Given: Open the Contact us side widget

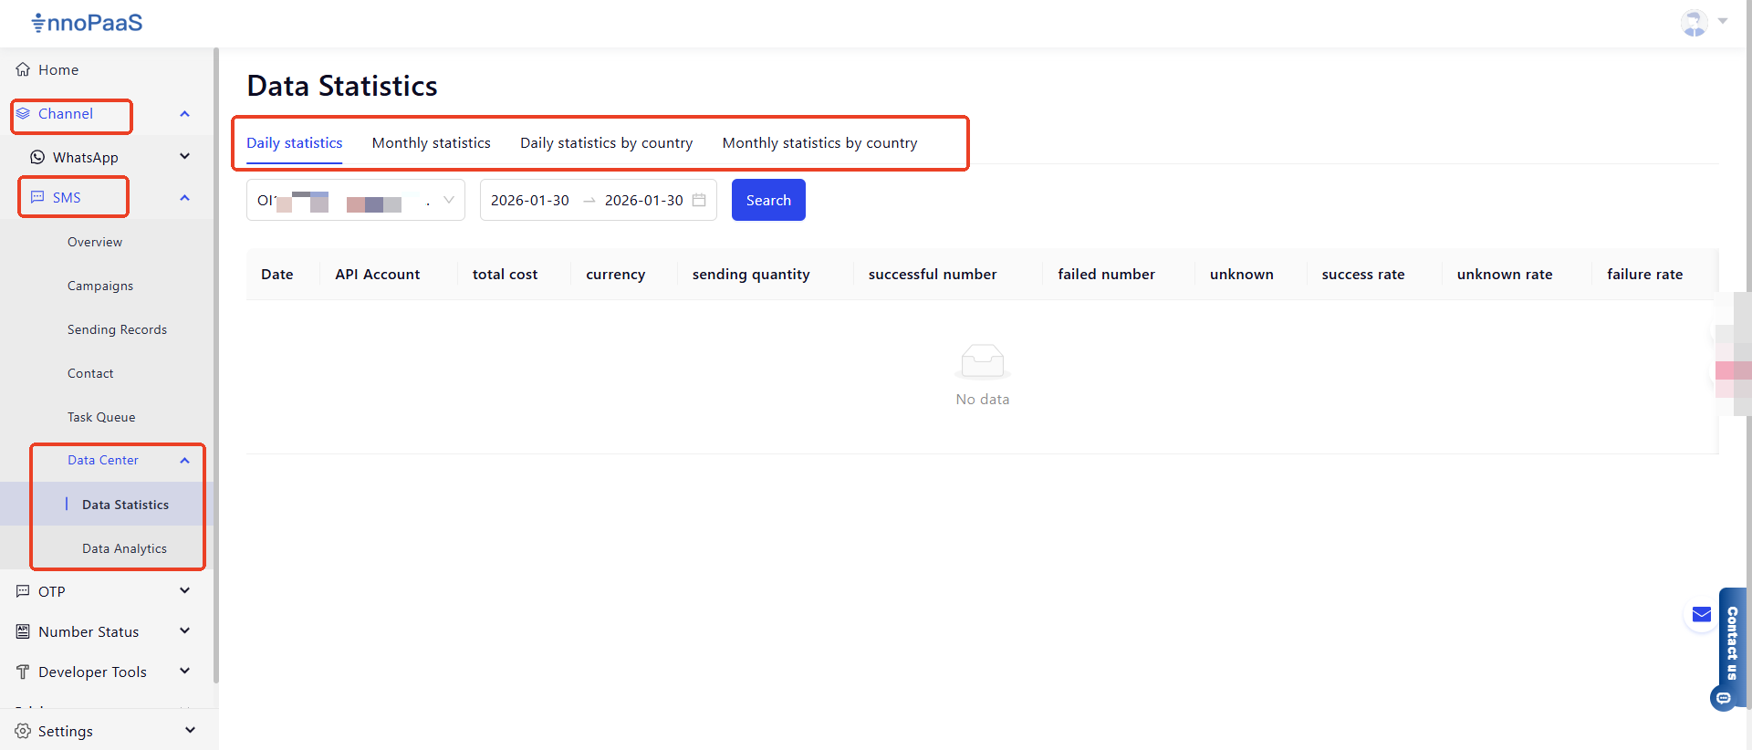Looking at the screenshot, I should [x=1732, y=643].
